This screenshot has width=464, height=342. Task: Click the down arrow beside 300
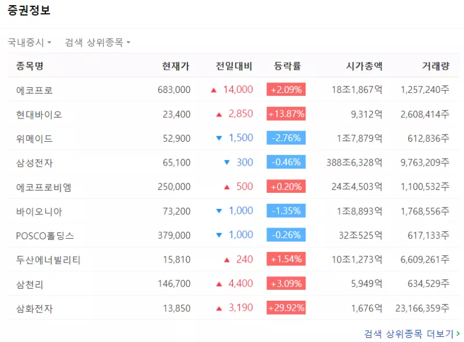coord(226,162)
